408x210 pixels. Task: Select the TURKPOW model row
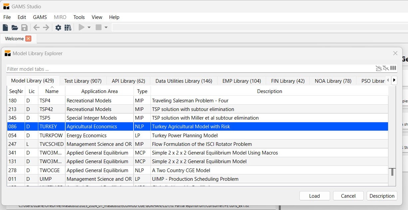tap(198, 135)
